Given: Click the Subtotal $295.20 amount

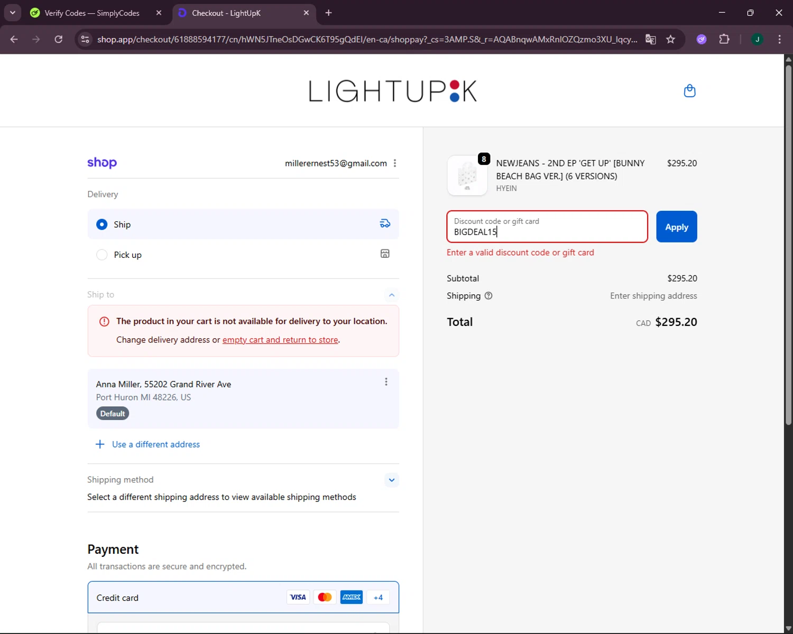Looking at the screenshot, I should click(682, 278).
